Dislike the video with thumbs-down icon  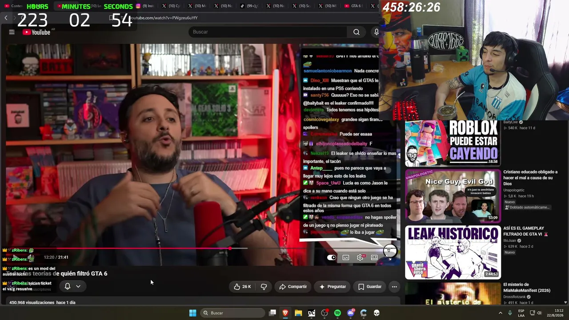(x=264, y=287)
